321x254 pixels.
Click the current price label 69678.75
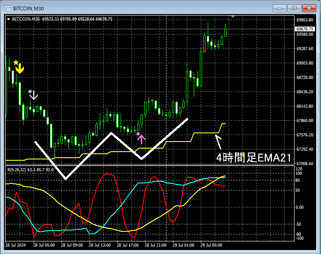click(305, 29)
